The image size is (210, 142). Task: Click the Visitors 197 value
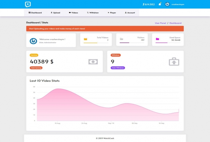click(x=142, y=40)
